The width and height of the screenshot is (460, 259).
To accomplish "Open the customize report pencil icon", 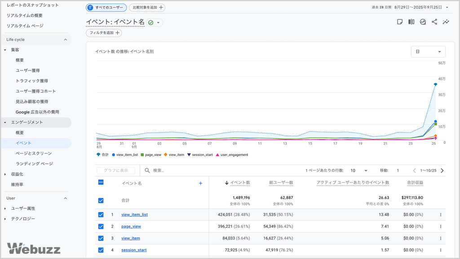I will 399,22.
